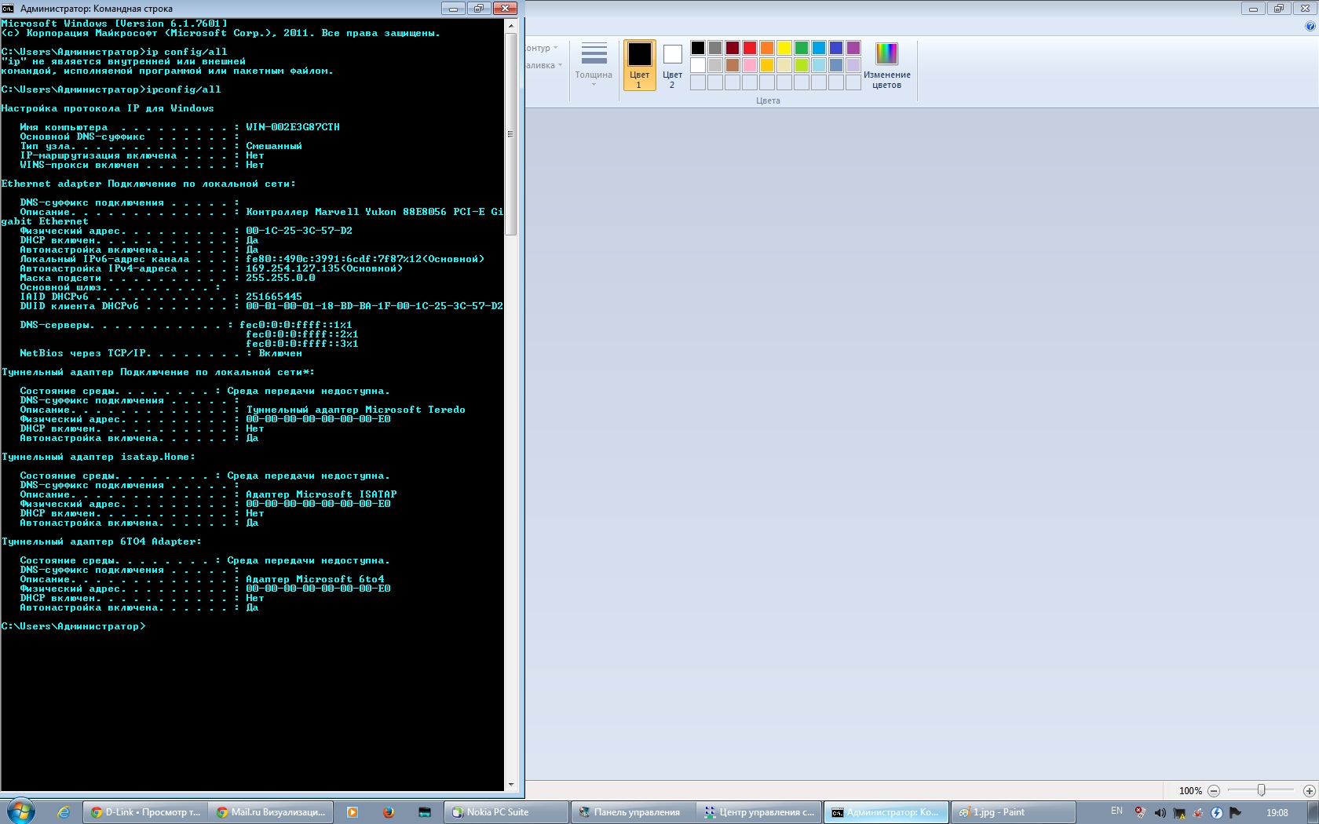Click the Paint 100% zoom level text

click(1190, 791)
